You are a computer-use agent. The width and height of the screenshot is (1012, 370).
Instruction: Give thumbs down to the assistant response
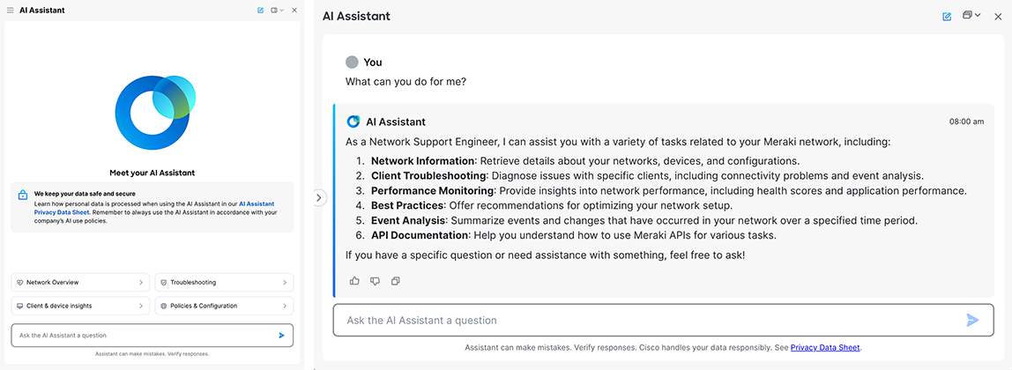click(x=375, y=280)
